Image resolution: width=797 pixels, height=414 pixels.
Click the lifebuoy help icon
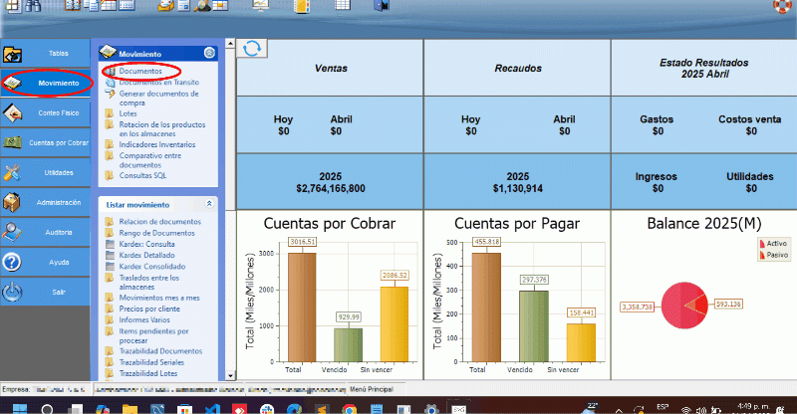click(782, 6)
